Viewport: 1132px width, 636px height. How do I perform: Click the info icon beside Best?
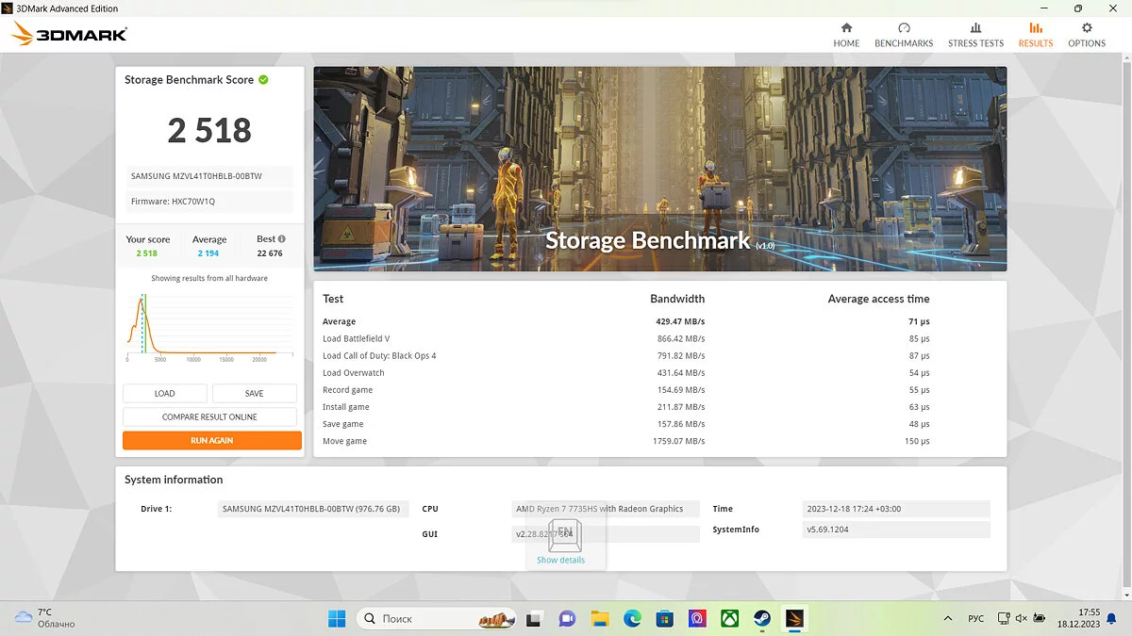281,239
